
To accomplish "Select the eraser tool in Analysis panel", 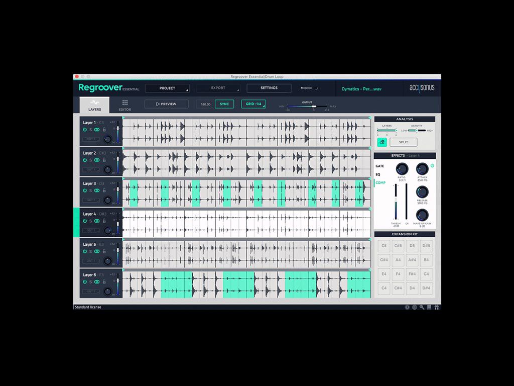I will click(382, 142).
